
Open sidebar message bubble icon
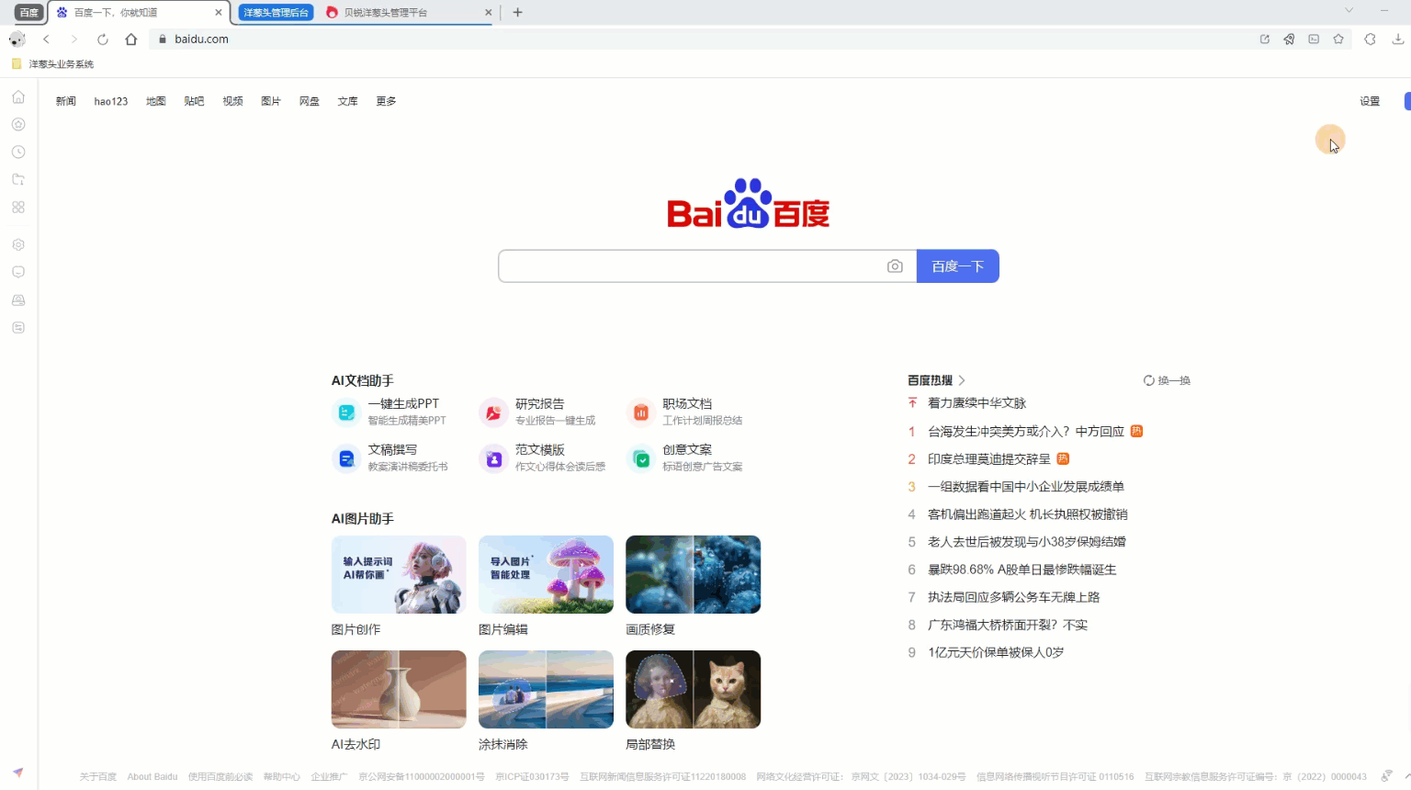[18, 272]
